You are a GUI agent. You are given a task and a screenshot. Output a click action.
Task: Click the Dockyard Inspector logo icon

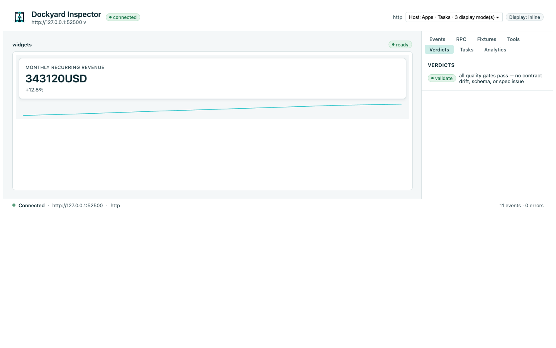click(20, 17)
